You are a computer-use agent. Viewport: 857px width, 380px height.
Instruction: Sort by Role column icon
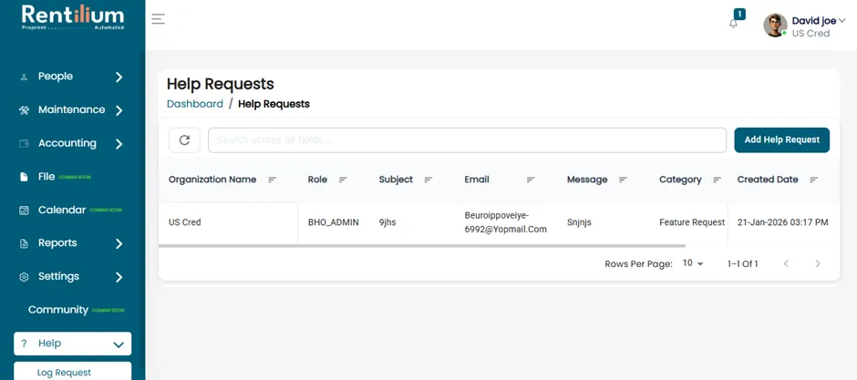coord(343,180)
